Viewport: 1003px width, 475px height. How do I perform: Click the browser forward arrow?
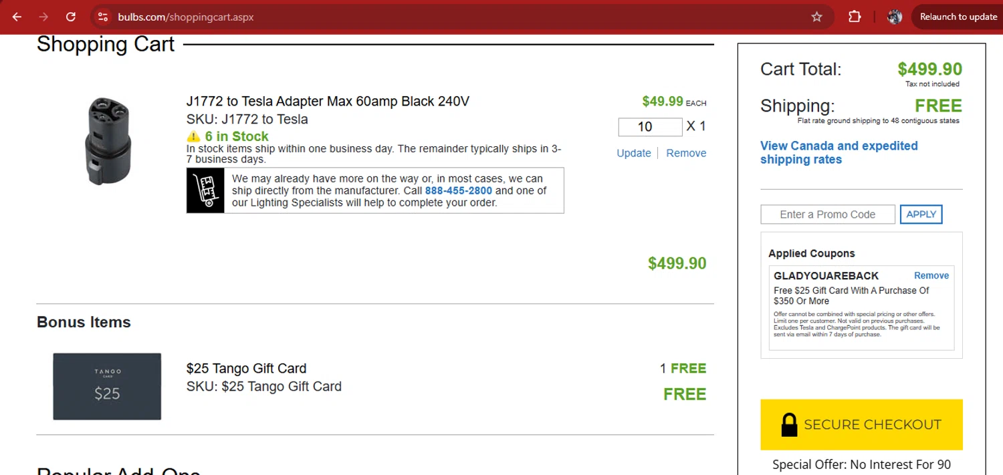44,17
